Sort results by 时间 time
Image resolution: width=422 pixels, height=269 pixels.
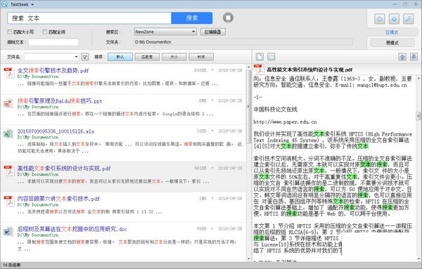pos(201,57)
